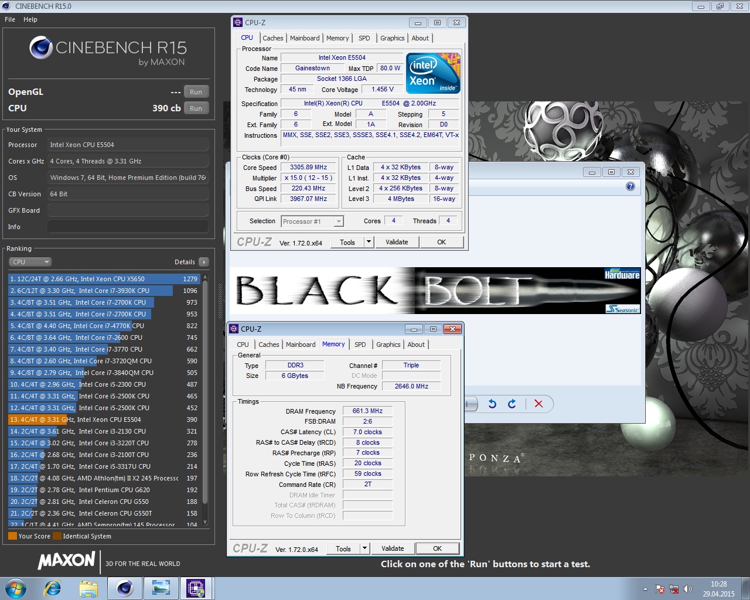Click the Info input field
Screen dimensions: 750x600
128,227
